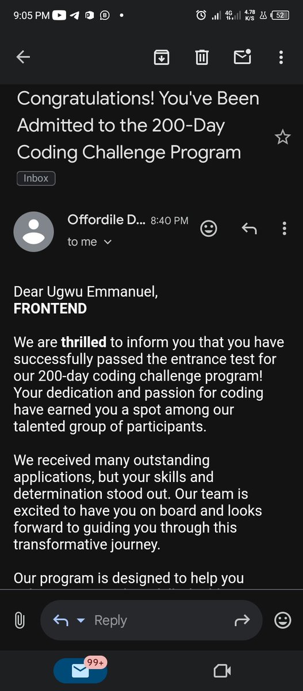This screenshot has width=303, height=691.
Task: Open the reply type dropdown arrow
Action: pyautogui.click(x=80, y=620)
